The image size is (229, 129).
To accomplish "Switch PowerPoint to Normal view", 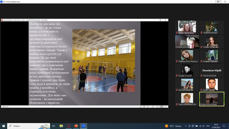I will click(153, 107).
